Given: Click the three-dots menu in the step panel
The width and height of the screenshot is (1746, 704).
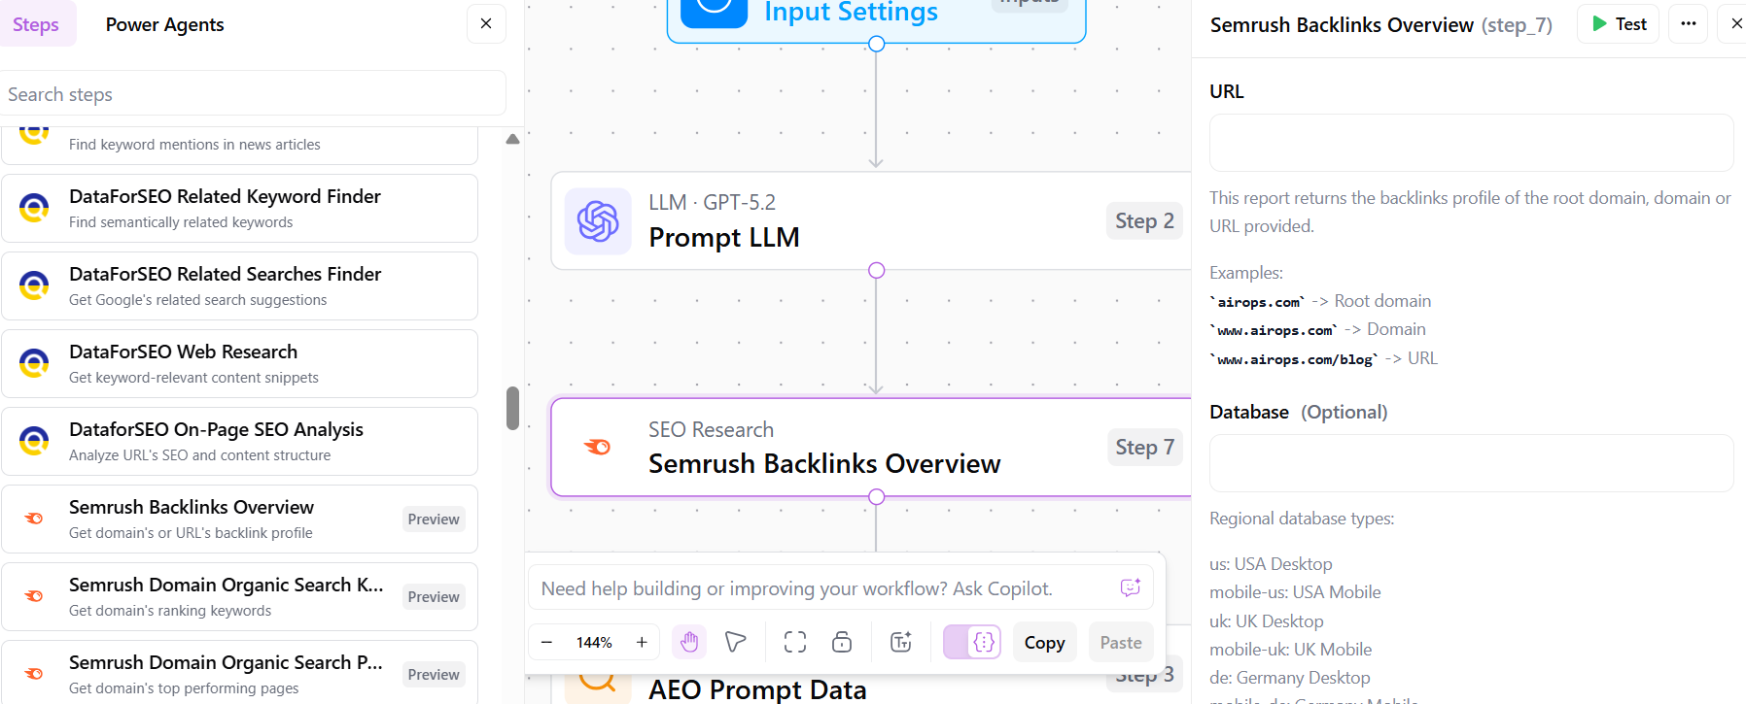Looking at the screenshot, I should point(1688,23).
